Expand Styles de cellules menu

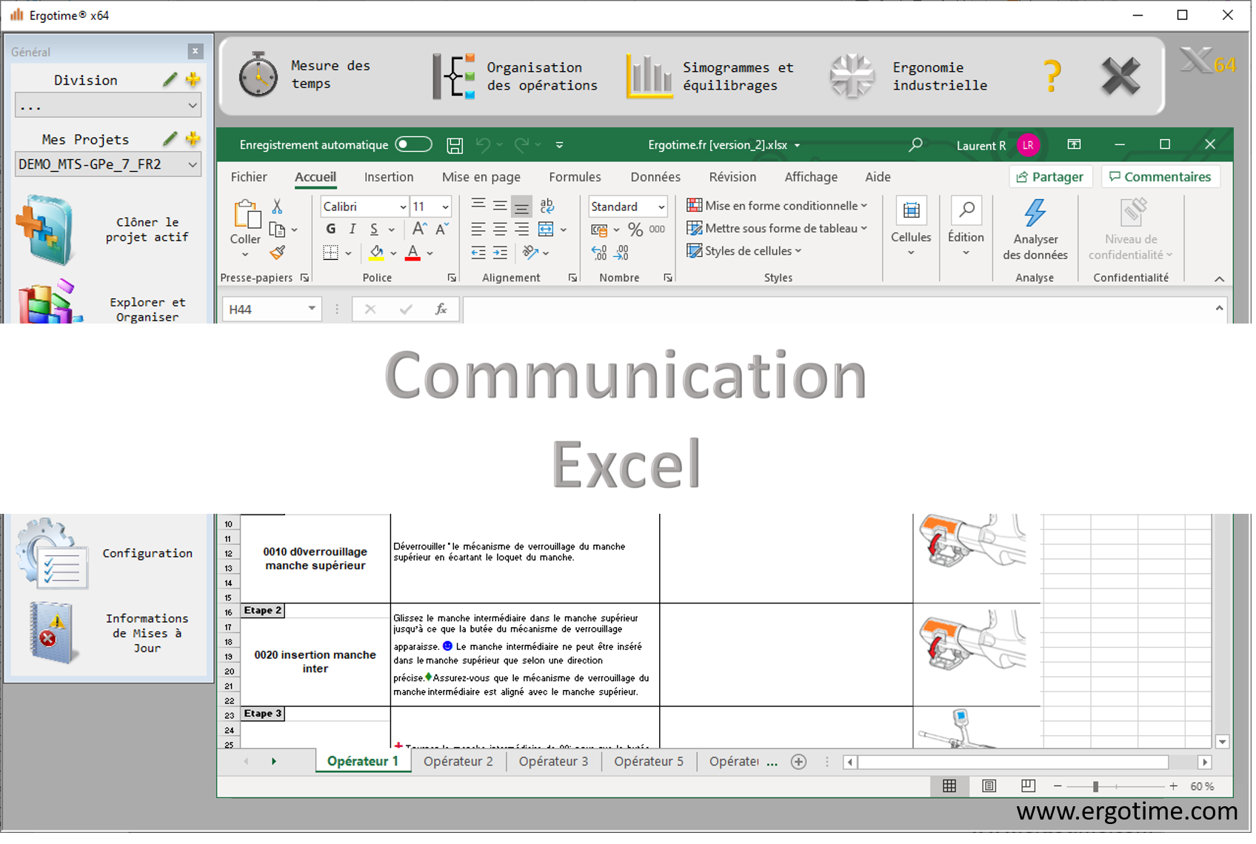coord(744,251)
